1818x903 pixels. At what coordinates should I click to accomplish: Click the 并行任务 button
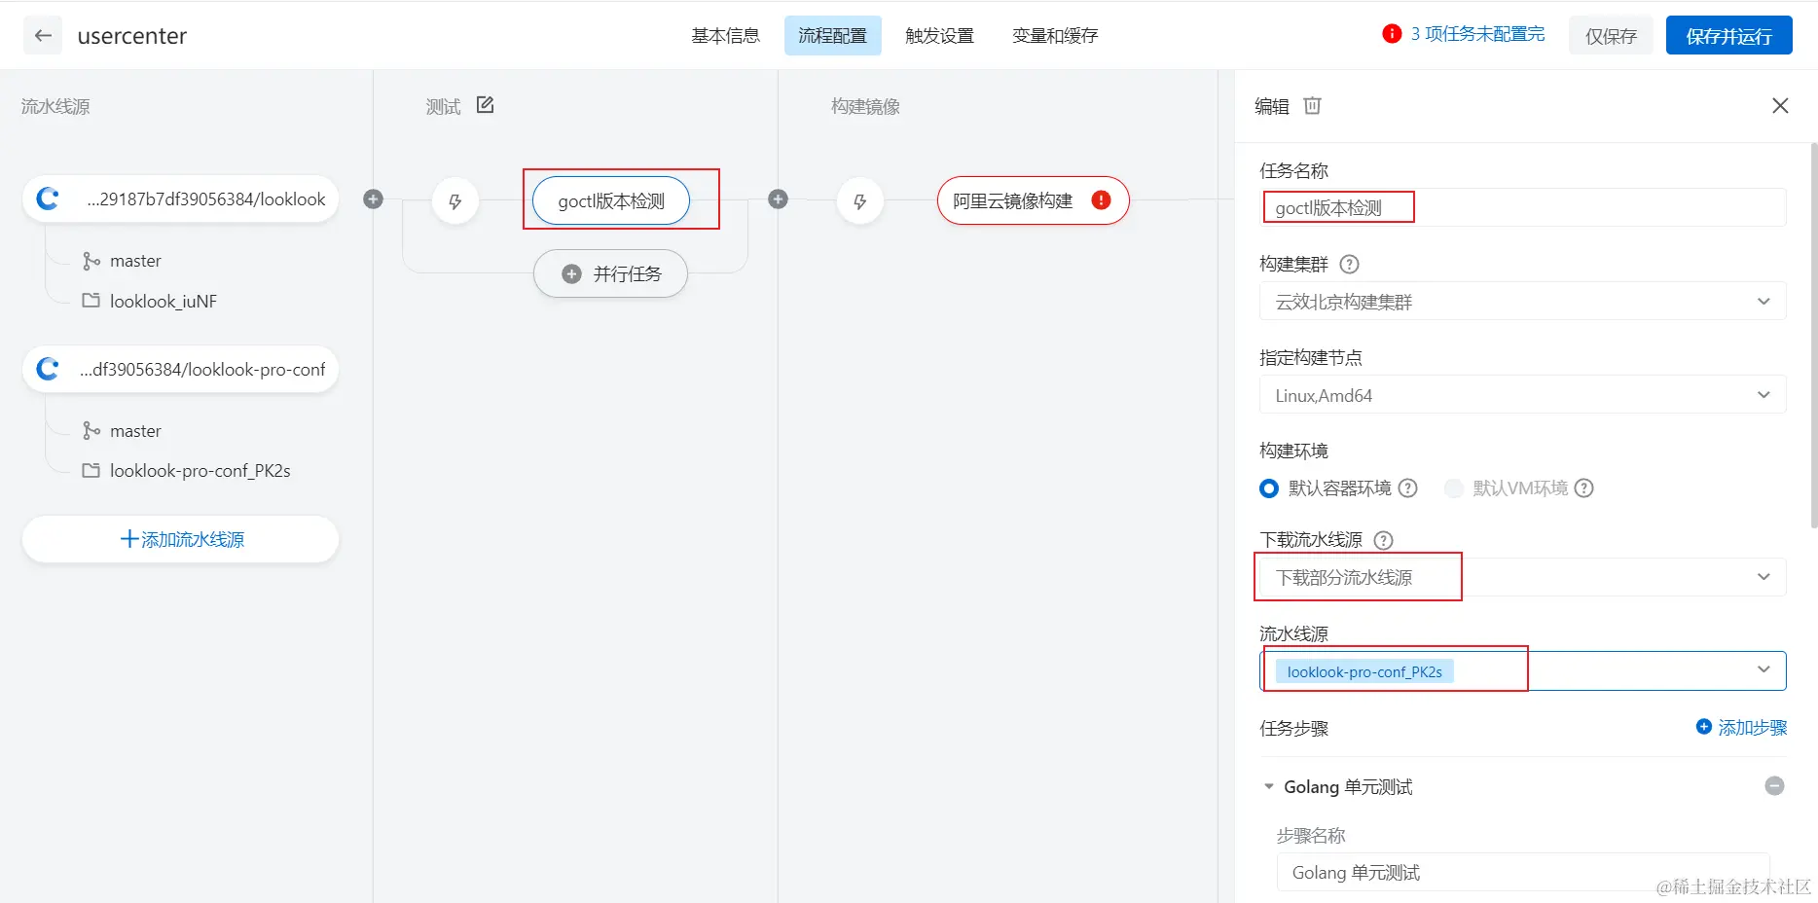tap(610, 273)
